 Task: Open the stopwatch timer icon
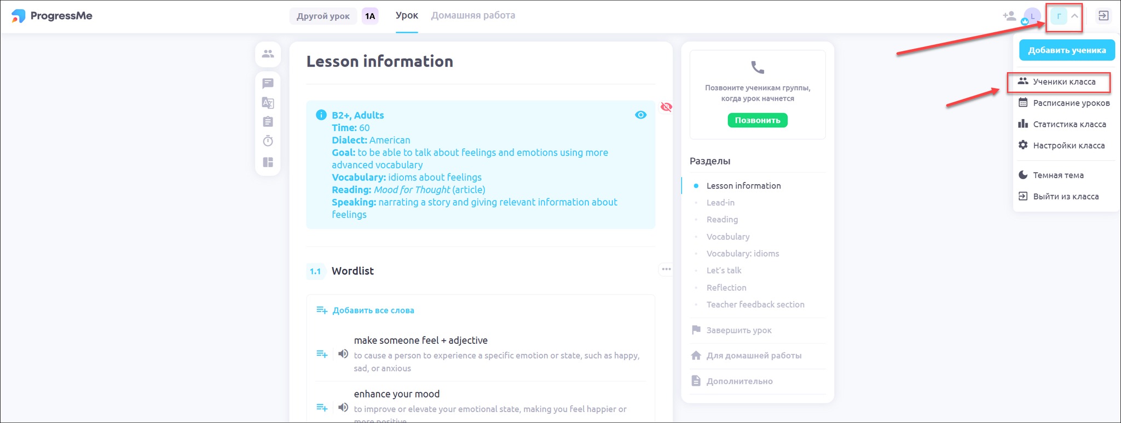click(x=268, y=141)
